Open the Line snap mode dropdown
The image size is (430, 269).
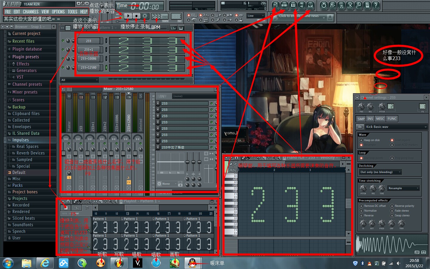click(256, 16)
